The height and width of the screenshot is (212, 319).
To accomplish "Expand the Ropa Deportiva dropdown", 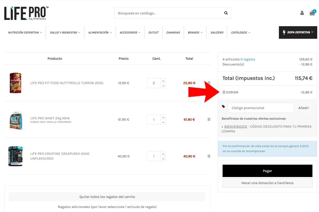I will pyautogui.click(x=298, y=32).
